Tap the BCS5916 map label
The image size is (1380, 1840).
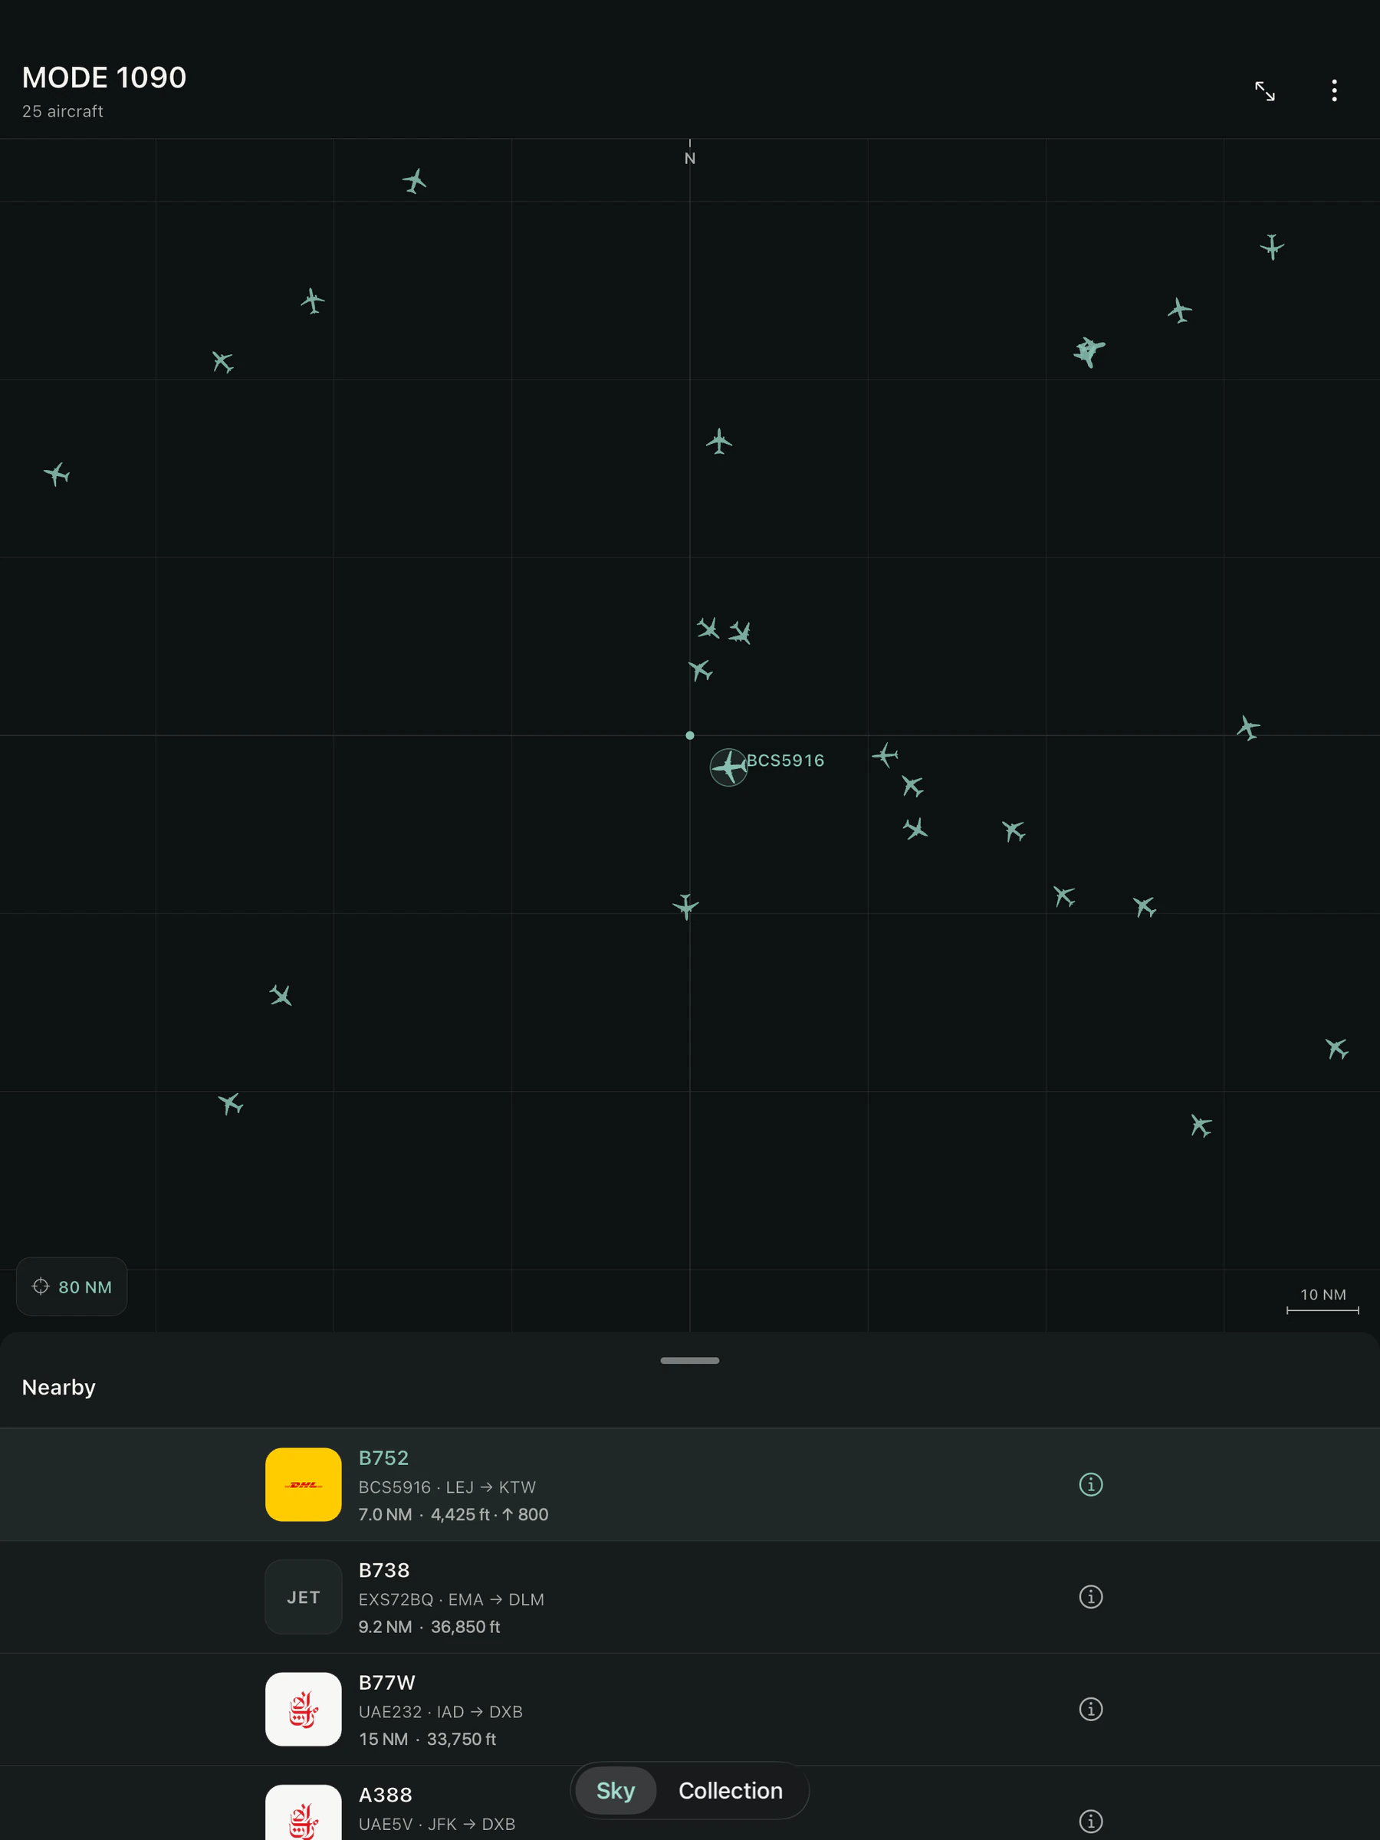point(785,761)
